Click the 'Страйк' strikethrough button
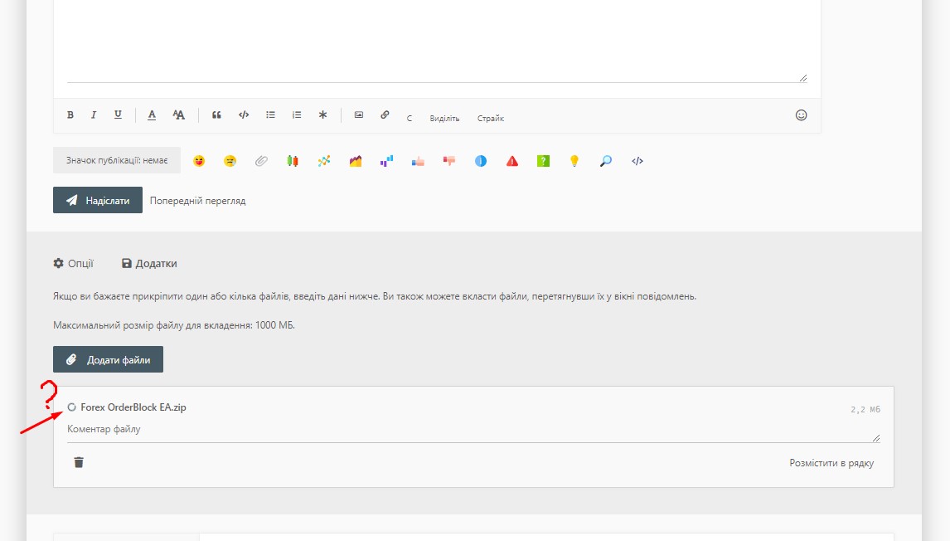Viewport: 950px width, 541px height. 491,119
